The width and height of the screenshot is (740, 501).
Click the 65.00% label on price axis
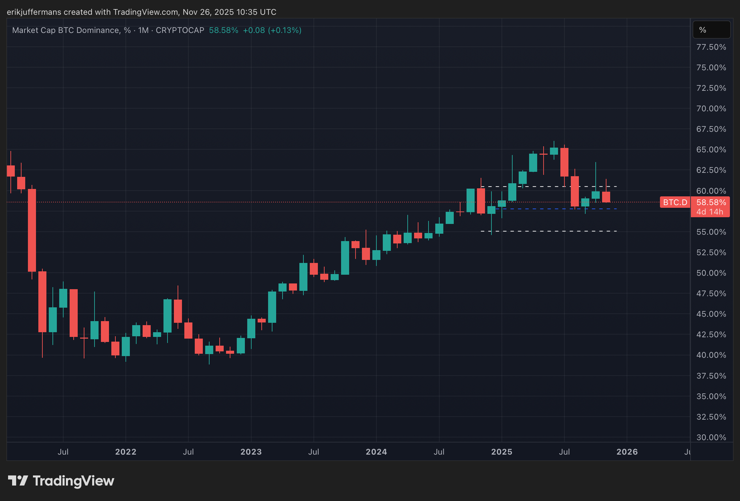tap(711, 150)
